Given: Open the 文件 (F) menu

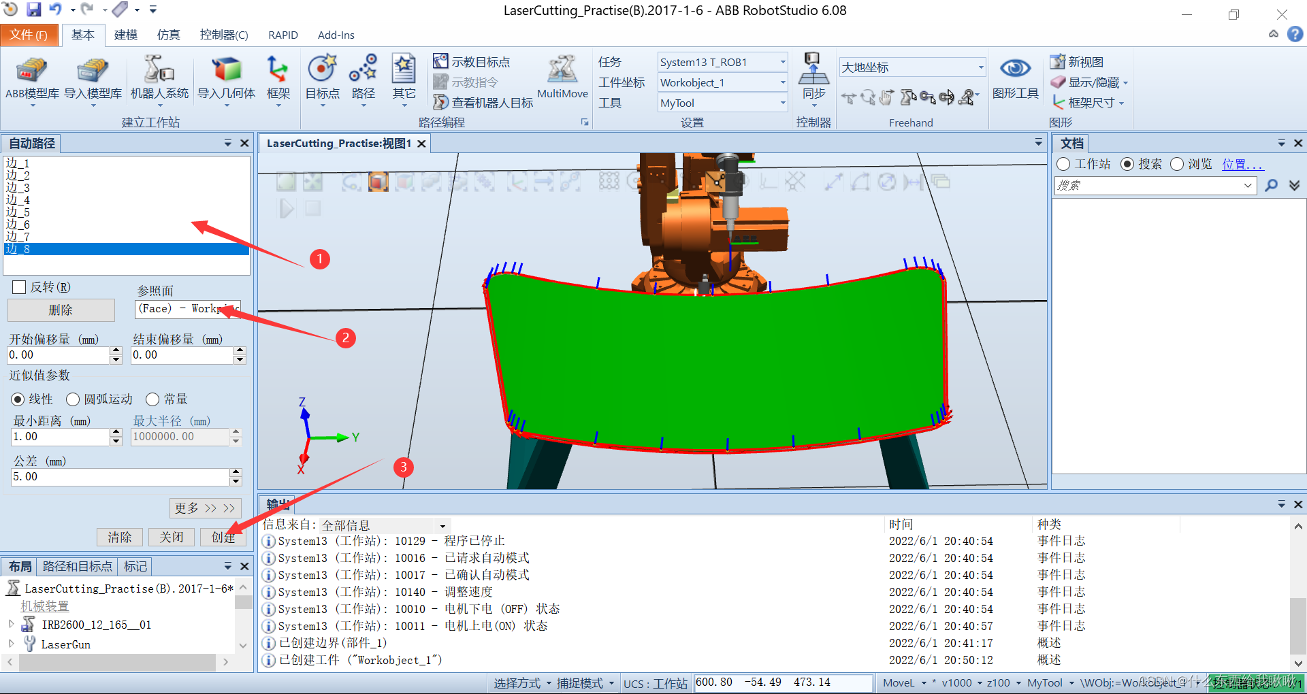Looking at the screenshot, I should (x=29, y=35).
